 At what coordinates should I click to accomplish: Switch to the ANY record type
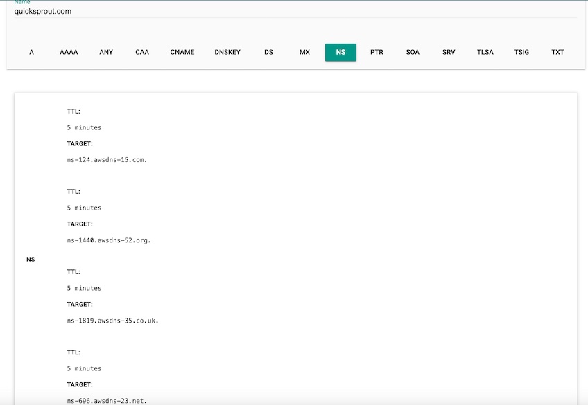point(106,53)
